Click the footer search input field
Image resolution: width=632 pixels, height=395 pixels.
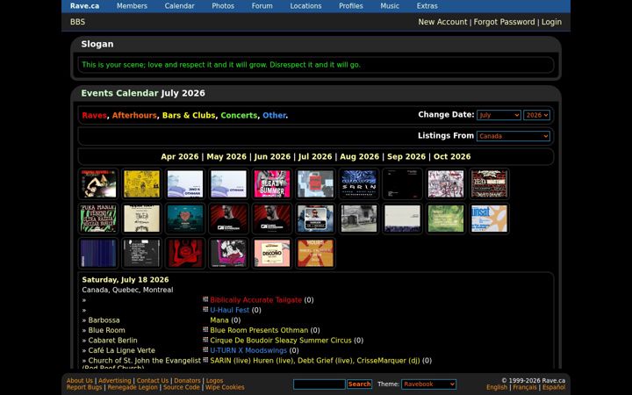point(320,384)
